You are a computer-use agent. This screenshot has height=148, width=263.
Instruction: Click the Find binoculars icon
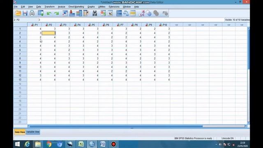95,13
